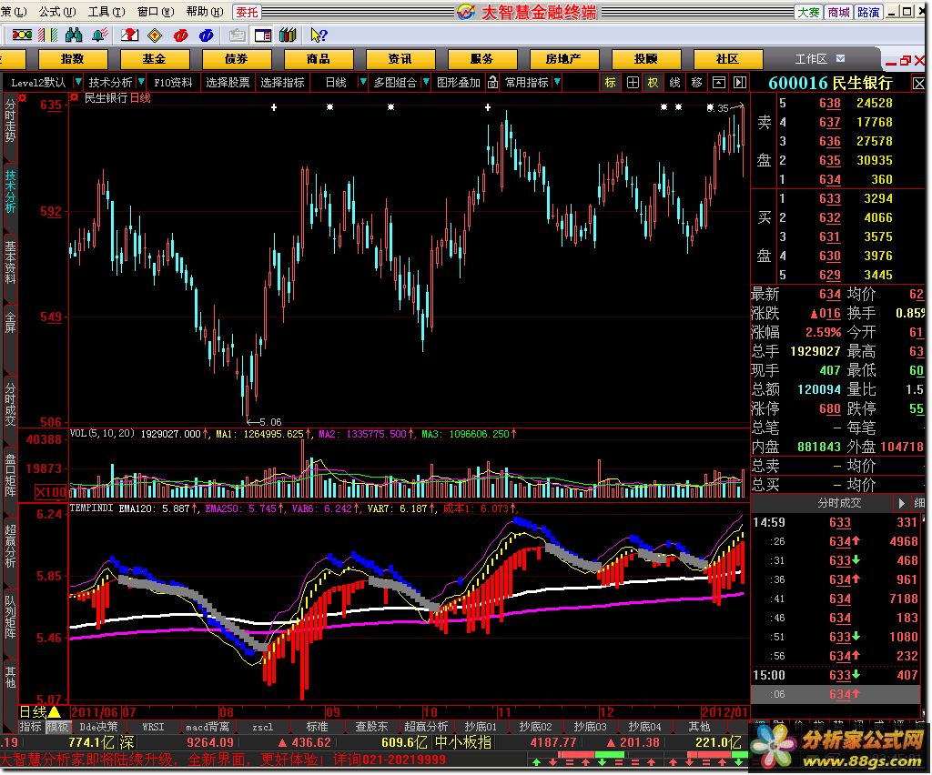The width and height of the screenshot is (932, 775).
Task: Click sell level 5 price 638
Action: tap(830, 104)
